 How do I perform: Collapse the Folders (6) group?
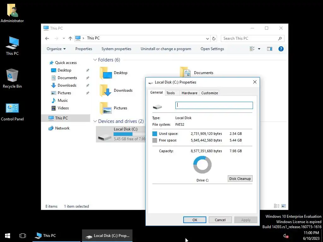coord(95,60)
